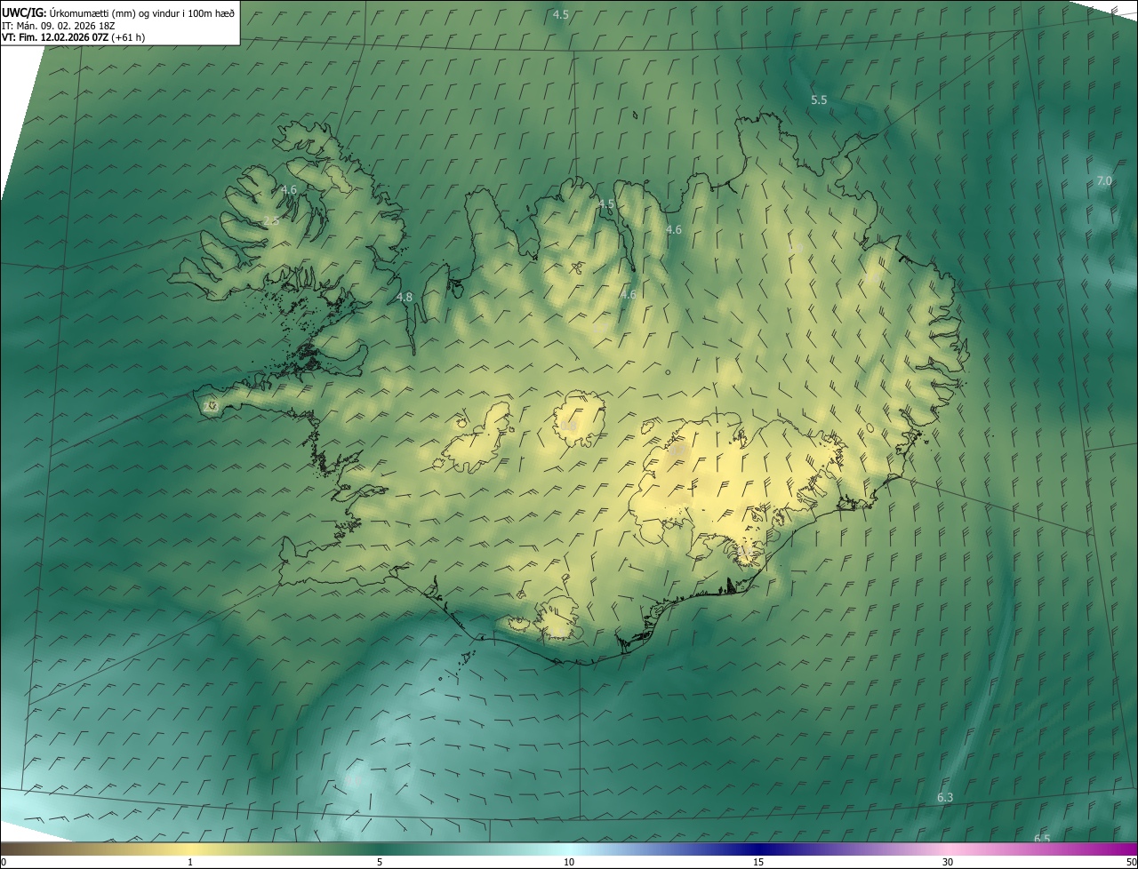The width and height of the screenshot is (1138, 869).
Task: Click the "50" tick on the color scale
Action: point(1131,862)
